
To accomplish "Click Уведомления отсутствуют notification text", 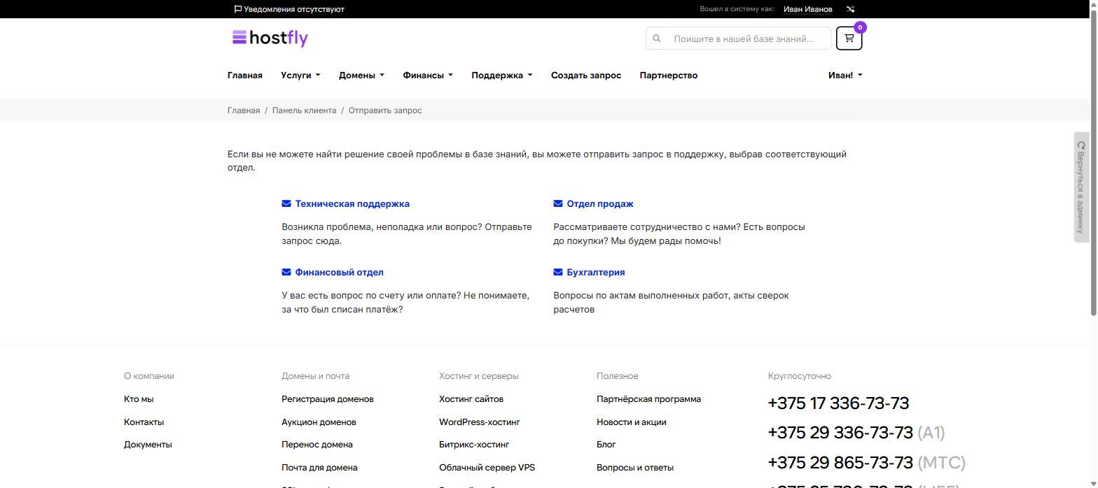I will pyautogui.click(x=294, y=9).
